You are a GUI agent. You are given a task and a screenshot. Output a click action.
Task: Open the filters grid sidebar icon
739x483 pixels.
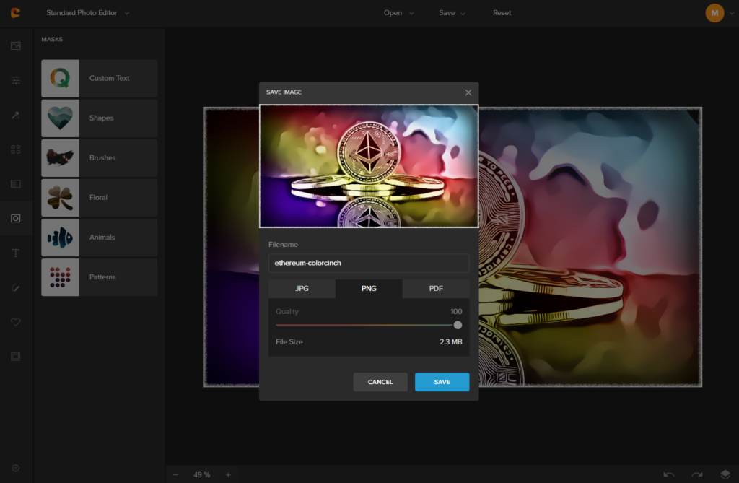[16, 149]
